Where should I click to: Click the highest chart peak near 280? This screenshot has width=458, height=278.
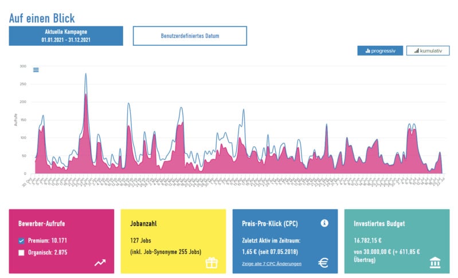85,74
